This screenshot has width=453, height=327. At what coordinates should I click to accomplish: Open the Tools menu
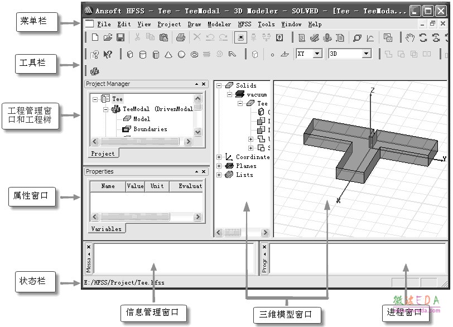point(266,24)
